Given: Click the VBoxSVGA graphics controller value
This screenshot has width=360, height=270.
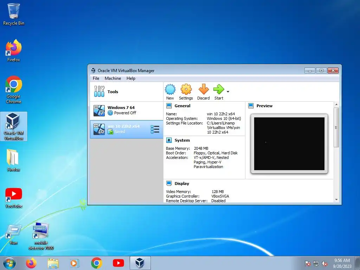Looking at the screenshot, I should pos(220,196).
